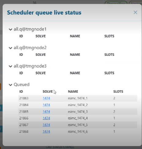Select job ID 21867 cell
This screenshot has height=149, width=142.
24,125
